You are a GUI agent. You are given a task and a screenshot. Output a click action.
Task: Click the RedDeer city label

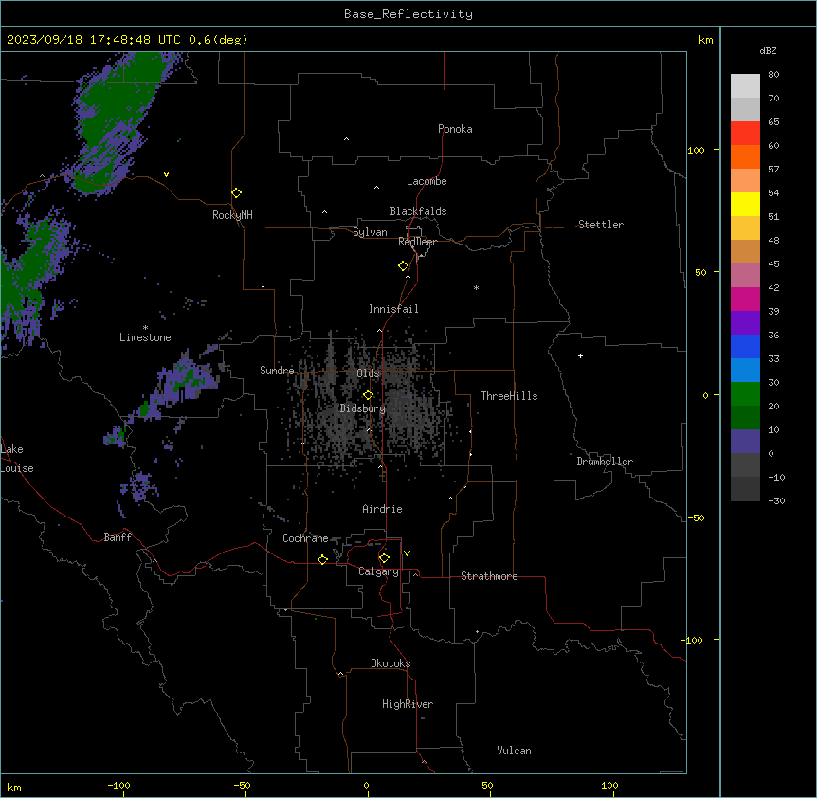click(417, 242)
